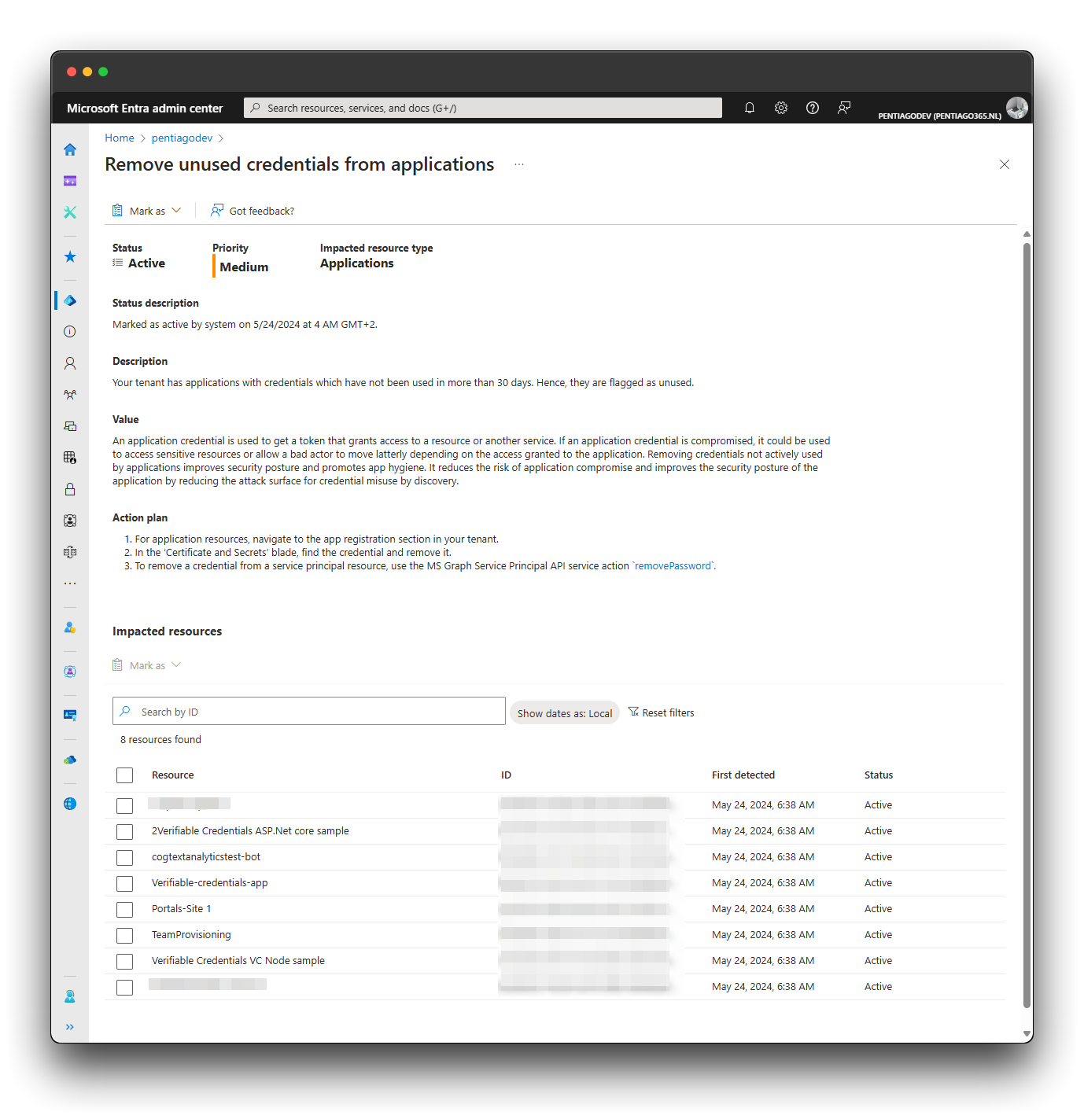Open portal settings gear icon
This screenshot has width=1084, height=1119.
pyautogui.click(x=781, y=108)
